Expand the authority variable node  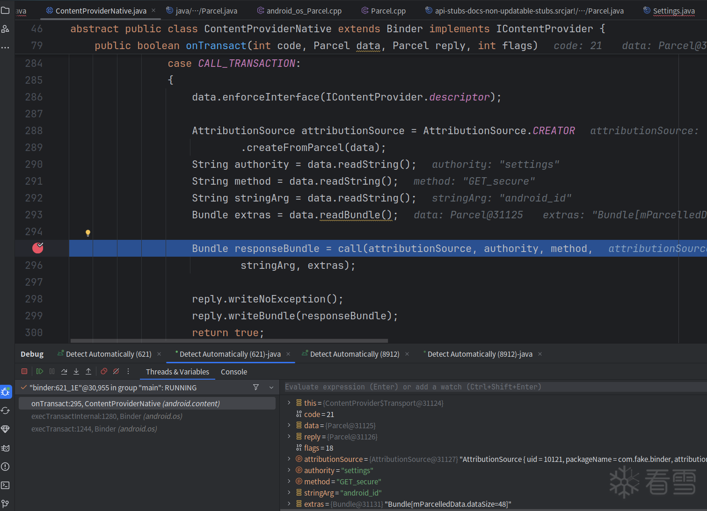tap(289, 470)
